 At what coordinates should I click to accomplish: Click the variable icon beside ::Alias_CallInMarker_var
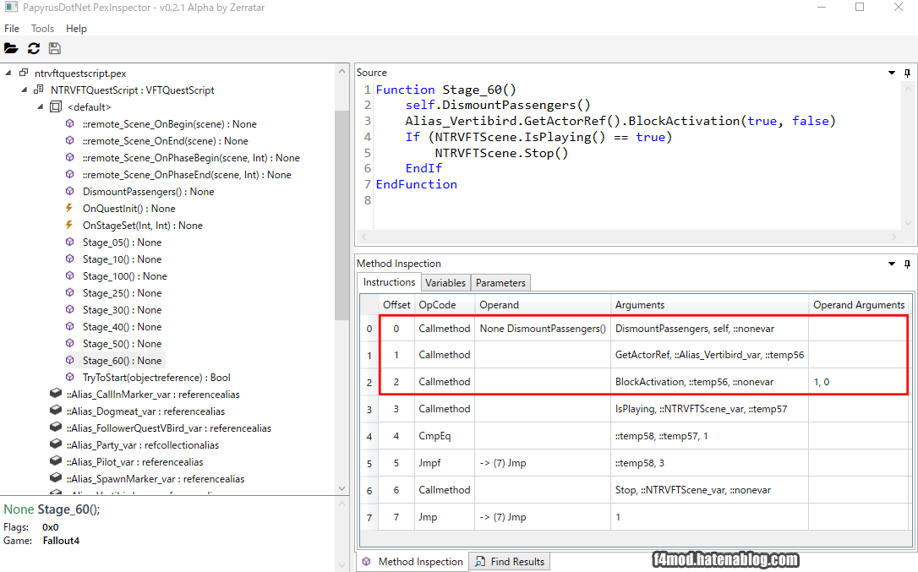(56, 394)
